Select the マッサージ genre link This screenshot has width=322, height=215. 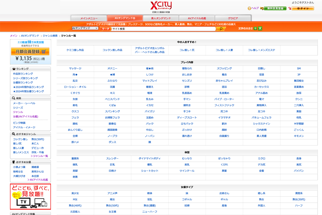pos(75,68)
